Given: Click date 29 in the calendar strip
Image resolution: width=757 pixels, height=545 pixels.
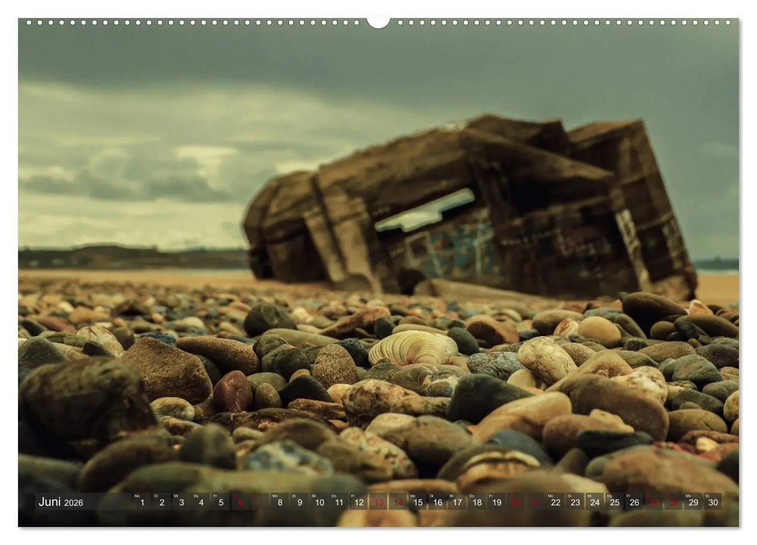Looking at the screenshot, I should coord(693,502).
